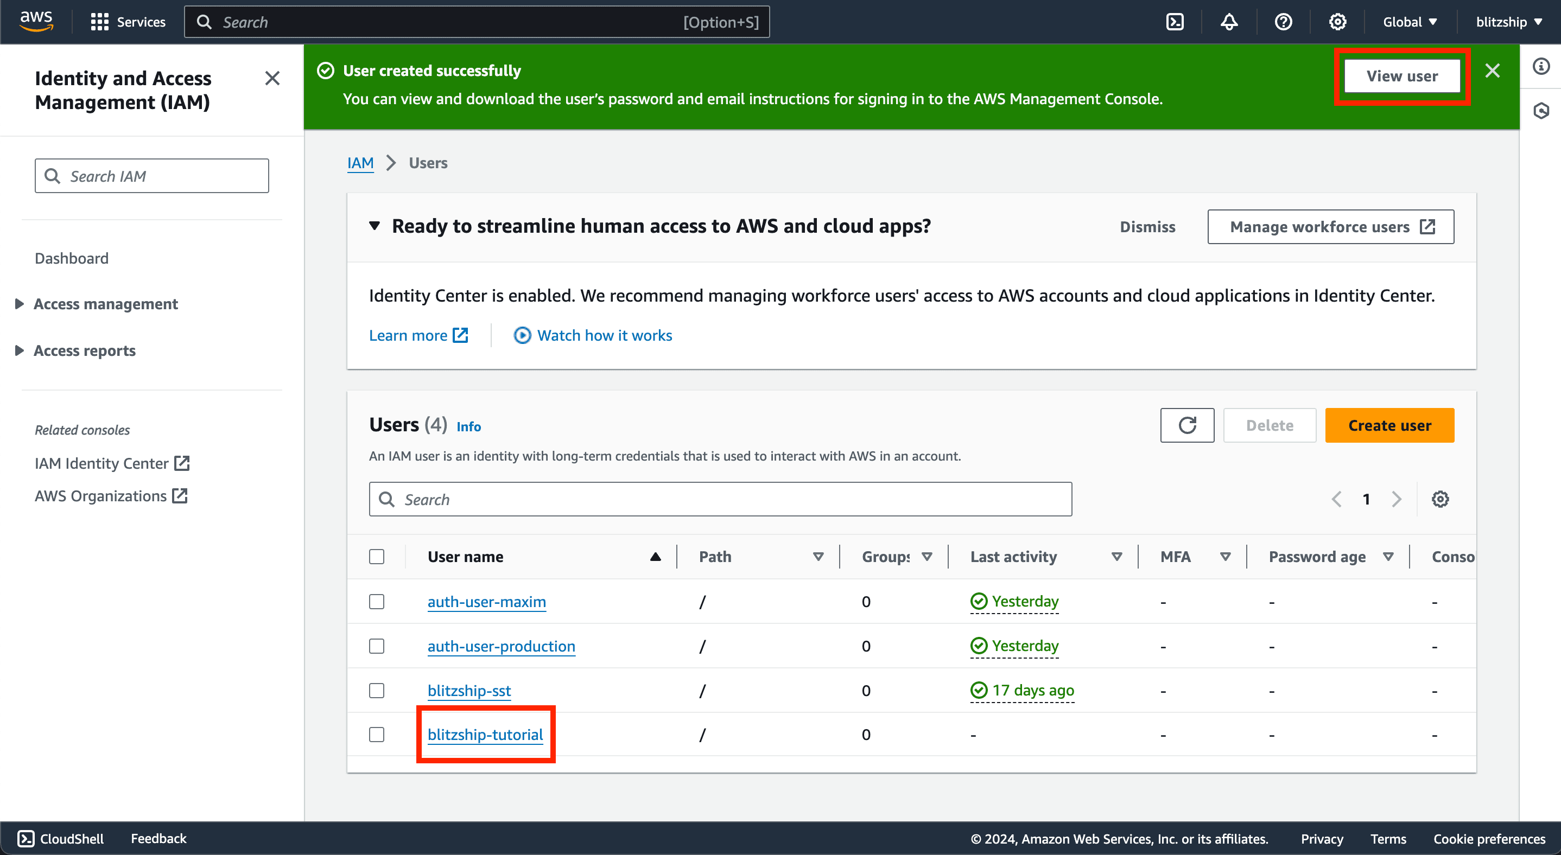Screen dimensions: 1561x855
Task: Open table preferences gear icon
Action: 1440,499
